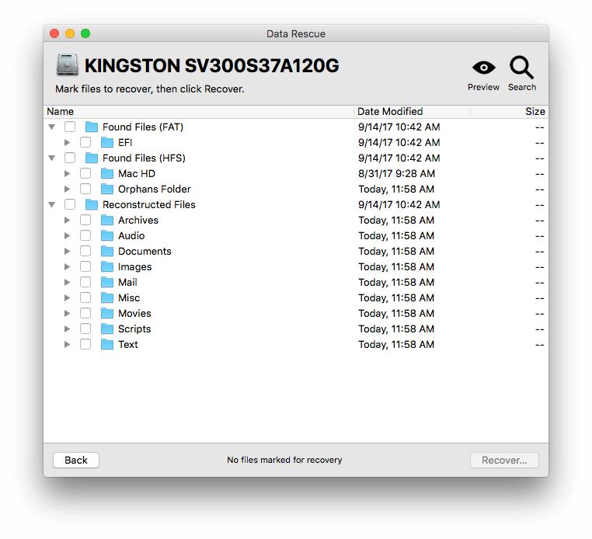Click the Images folder icon
Image resolution: width=592 pixels, height=539 pixels.
tap(107, 267)
